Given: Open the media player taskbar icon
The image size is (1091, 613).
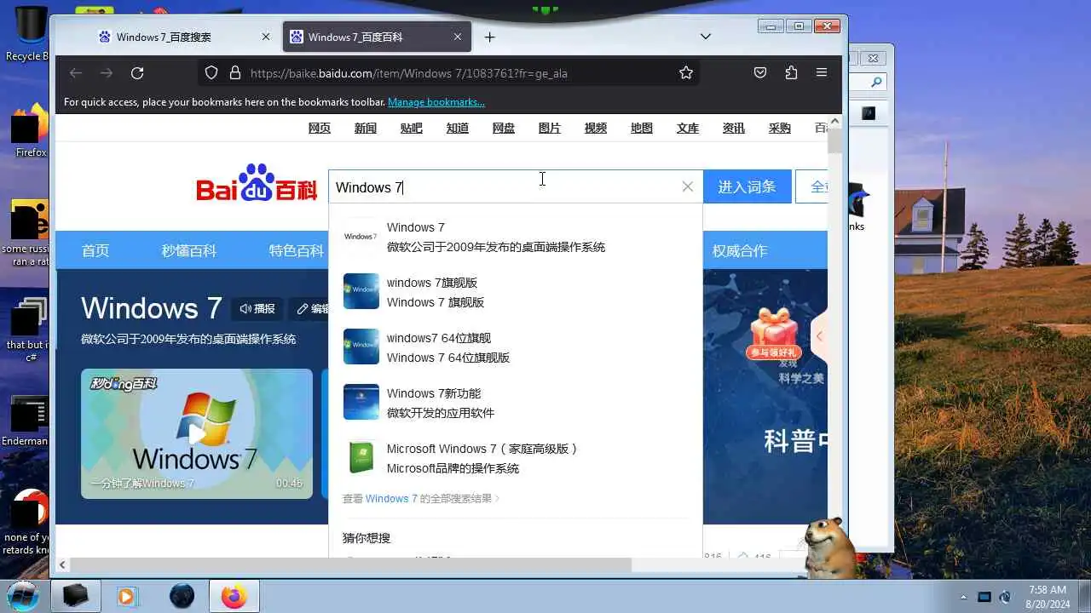Looking at the screenshot, I should pyautogui.click(x=126, y=596).
